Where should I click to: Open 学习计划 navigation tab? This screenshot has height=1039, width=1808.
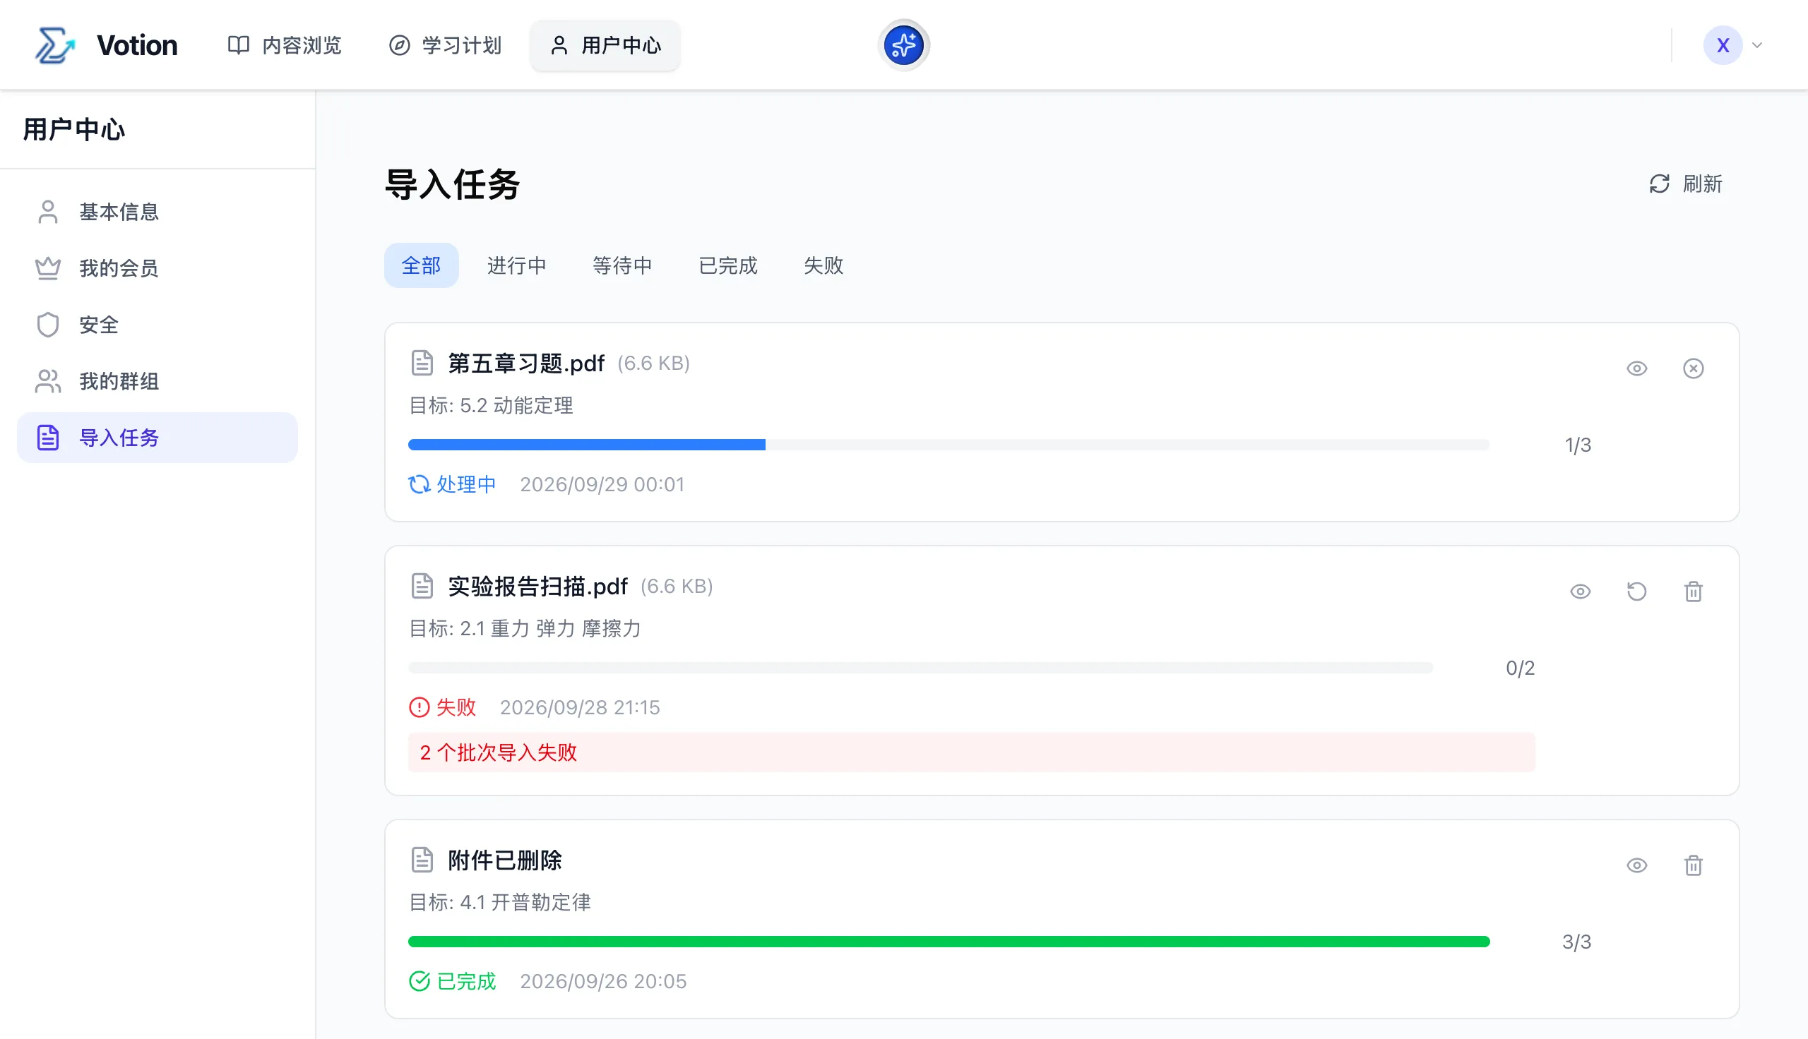click(444, 45)
